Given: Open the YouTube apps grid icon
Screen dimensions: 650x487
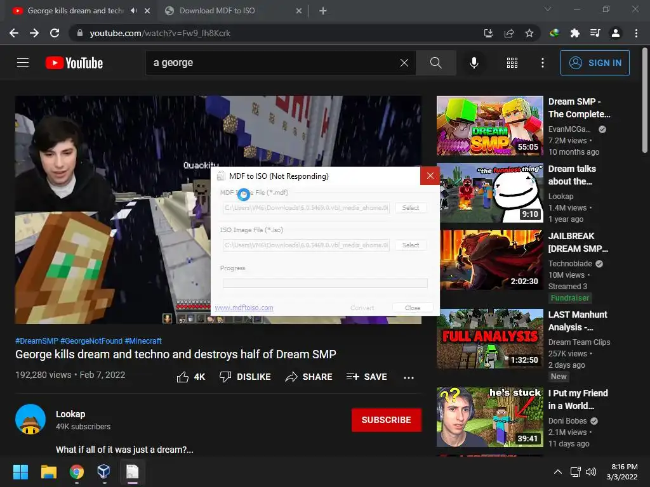Looking at the screenshot, I should [x=512, y=63].
